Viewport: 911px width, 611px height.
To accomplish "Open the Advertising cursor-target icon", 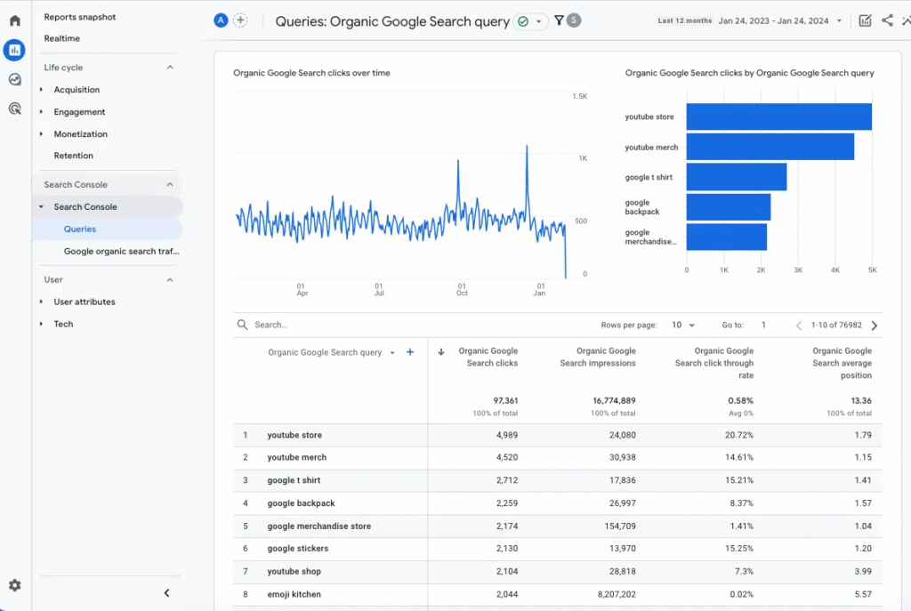I will (15, 109).
